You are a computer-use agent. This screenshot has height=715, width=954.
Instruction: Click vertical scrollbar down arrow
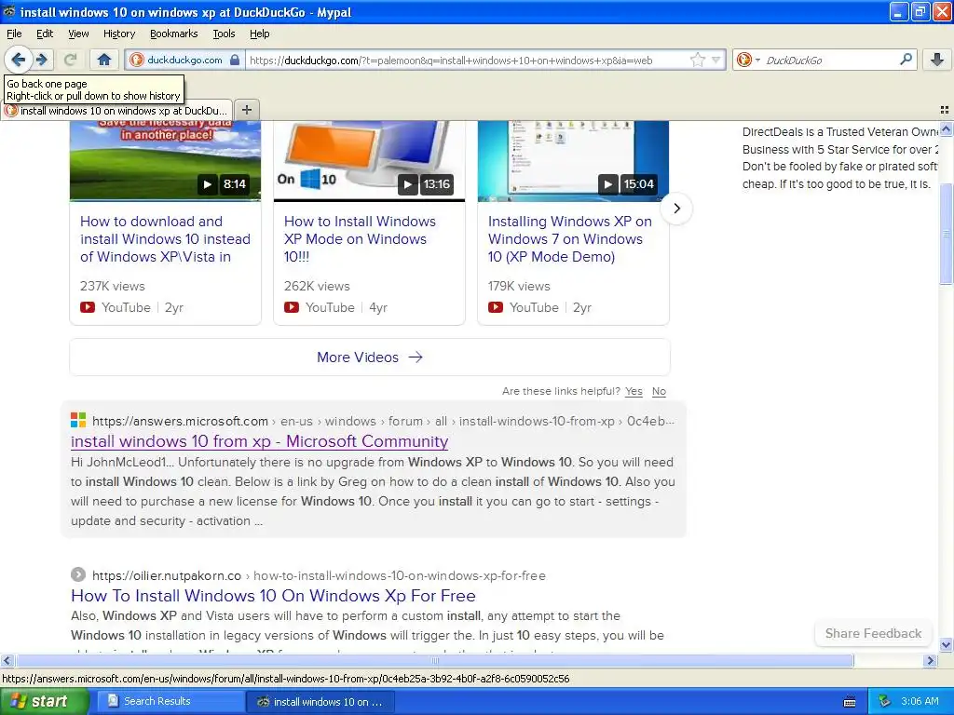click(946, 645)
